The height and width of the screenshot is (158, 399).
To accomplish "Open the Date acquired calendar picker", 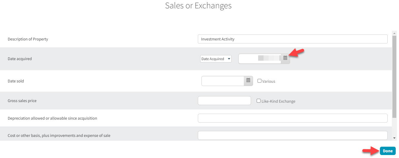I will pyautogui.click(x=285, y=58).
